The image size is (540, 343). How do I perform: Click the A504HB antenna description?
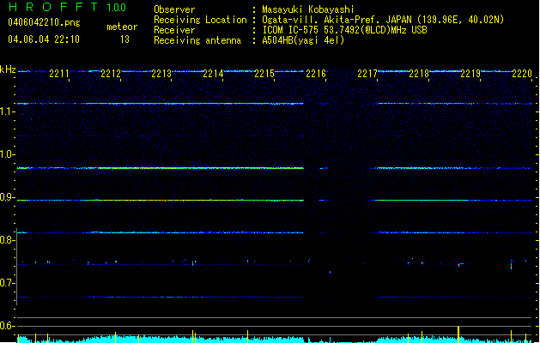[303, 40]
